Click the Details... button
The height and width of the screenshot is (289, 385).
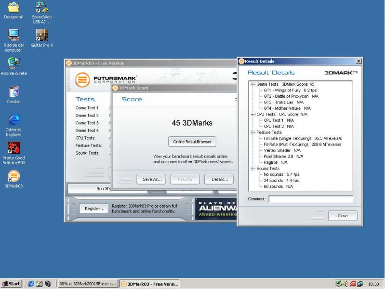[219, 179]
